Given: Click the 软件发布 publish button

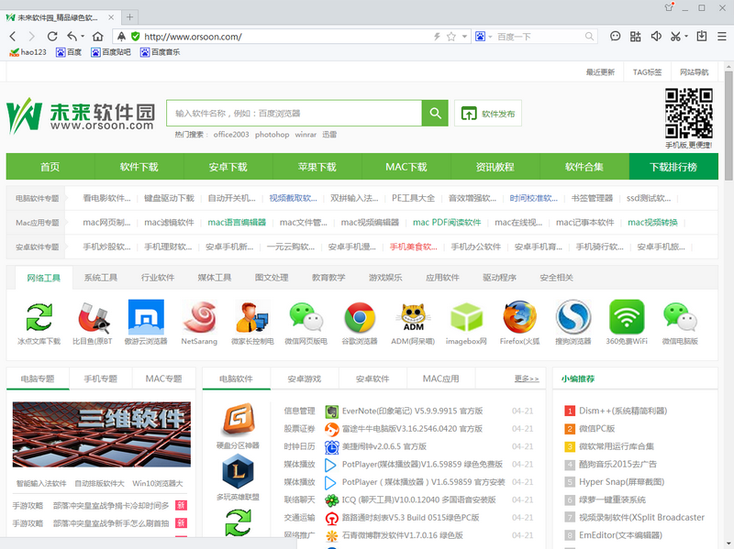Looking at the screenshot, I should point(488,113).
